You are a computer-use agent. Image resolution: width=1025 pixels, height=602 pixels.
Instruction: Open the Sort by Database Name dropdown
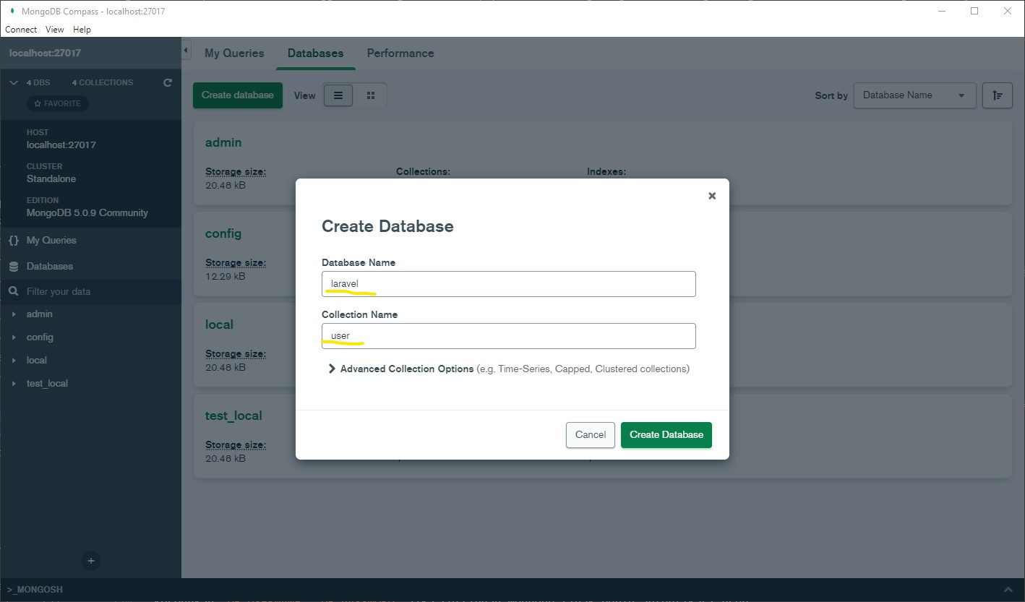tap(914, 95)
